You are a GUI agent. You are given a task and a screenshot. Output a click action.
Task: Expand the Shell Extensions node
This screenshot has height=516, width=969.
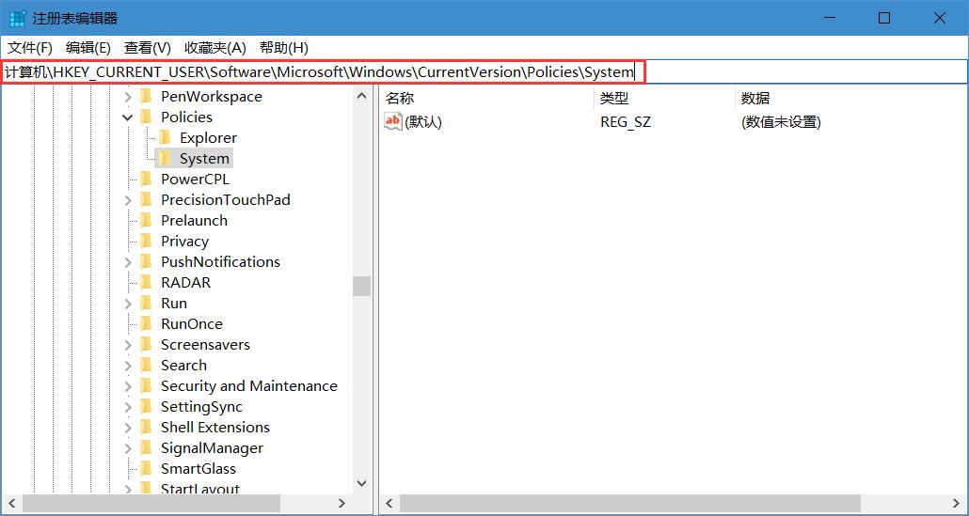(x=128, y=428)
